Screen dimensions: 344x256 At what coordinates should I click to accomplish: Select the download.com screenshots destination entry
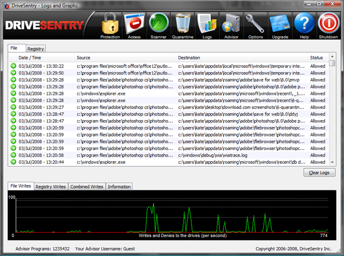(x=241, y=107)
